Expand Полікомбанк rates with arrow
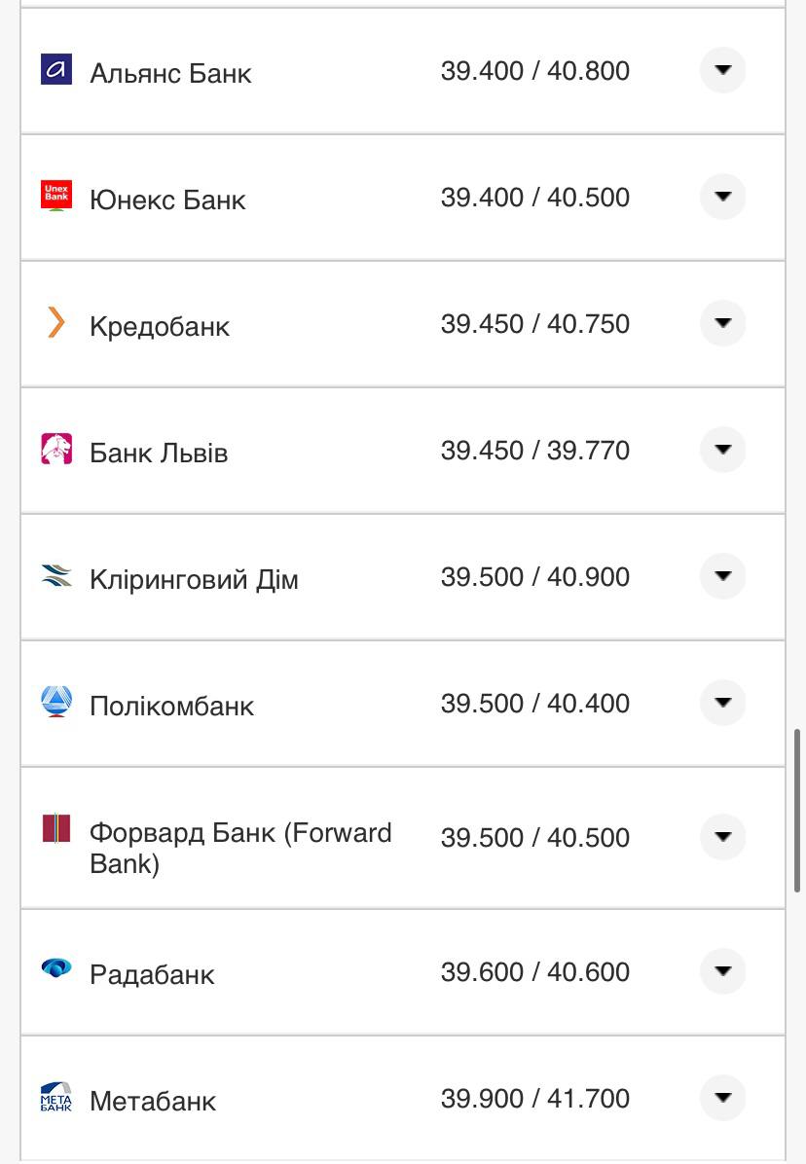This screenshot has width=806, height=1164. coord(722,703)
